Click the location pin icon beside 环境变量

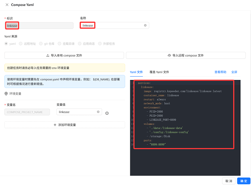(x=6, y=94)
